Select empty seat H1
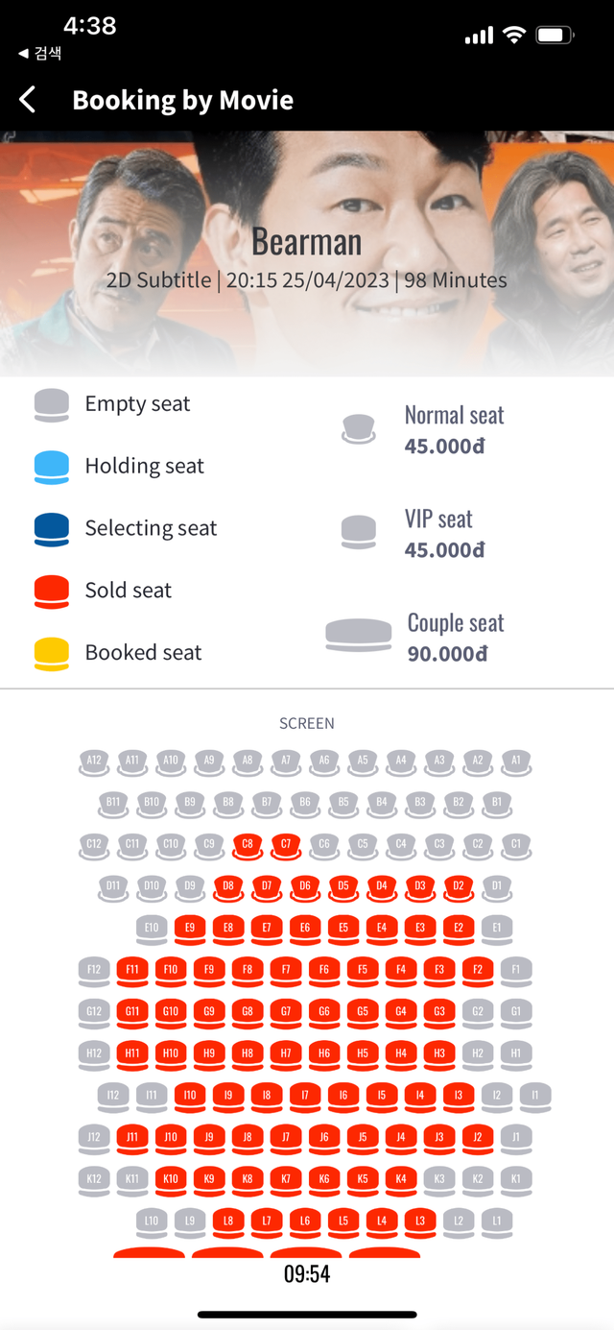The image size is (614, 1330). [516, 1054]
